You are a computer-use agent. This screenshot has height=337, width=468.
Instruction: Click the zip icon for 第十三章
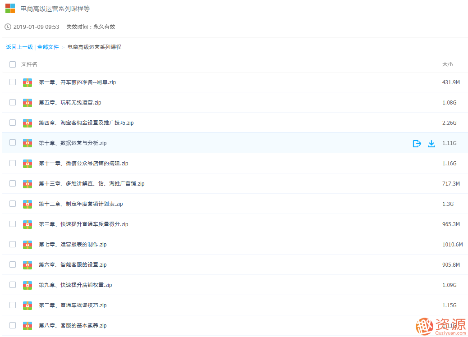coord(28,184)
